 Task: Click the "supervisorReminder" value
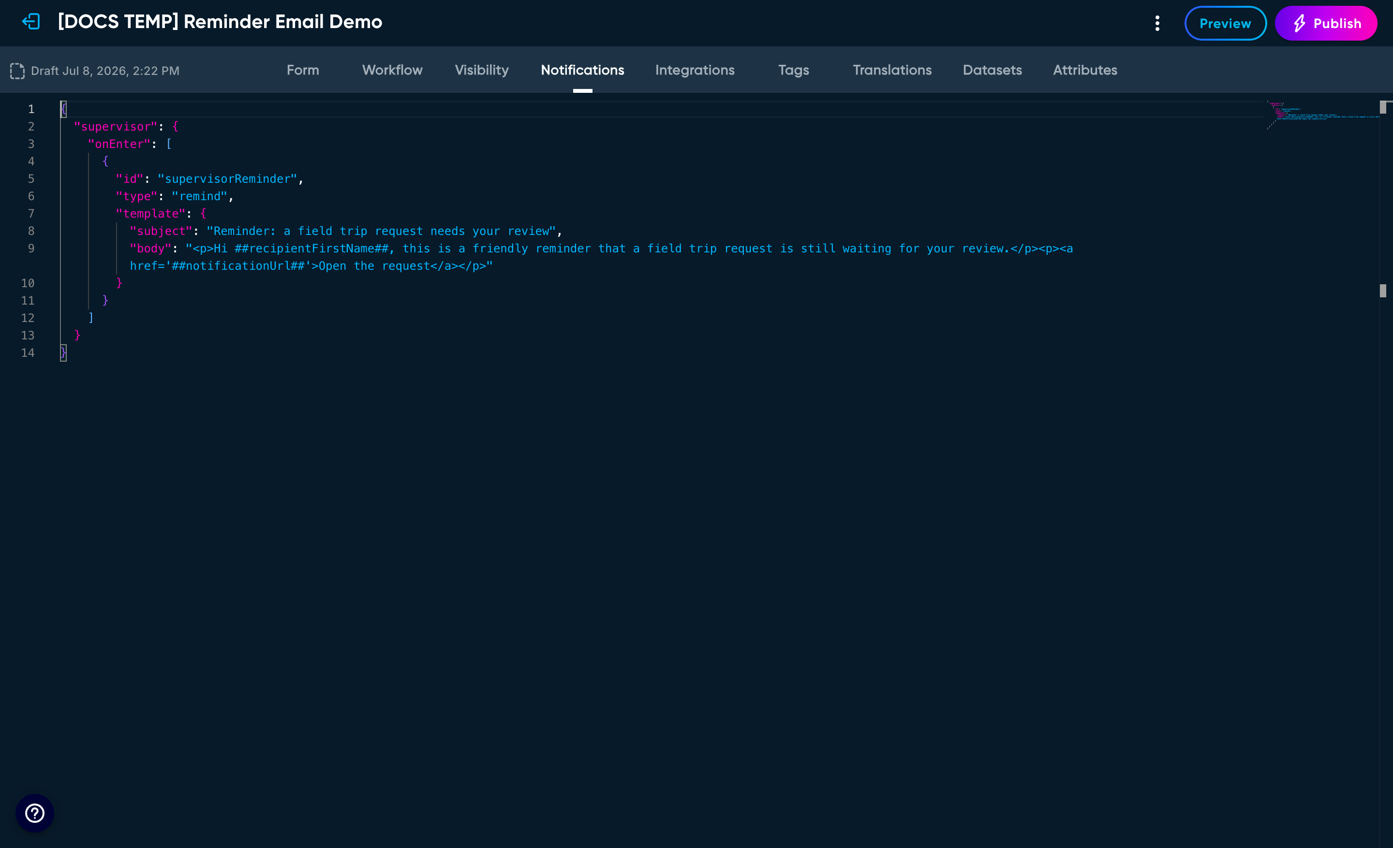[x=227, y=178]
